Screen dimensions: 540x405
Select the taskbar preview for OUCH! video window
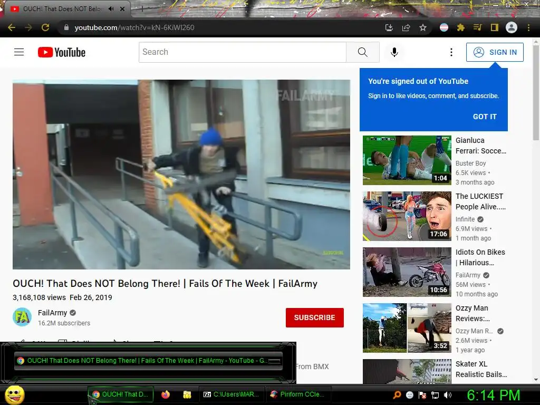pos(148,361)
